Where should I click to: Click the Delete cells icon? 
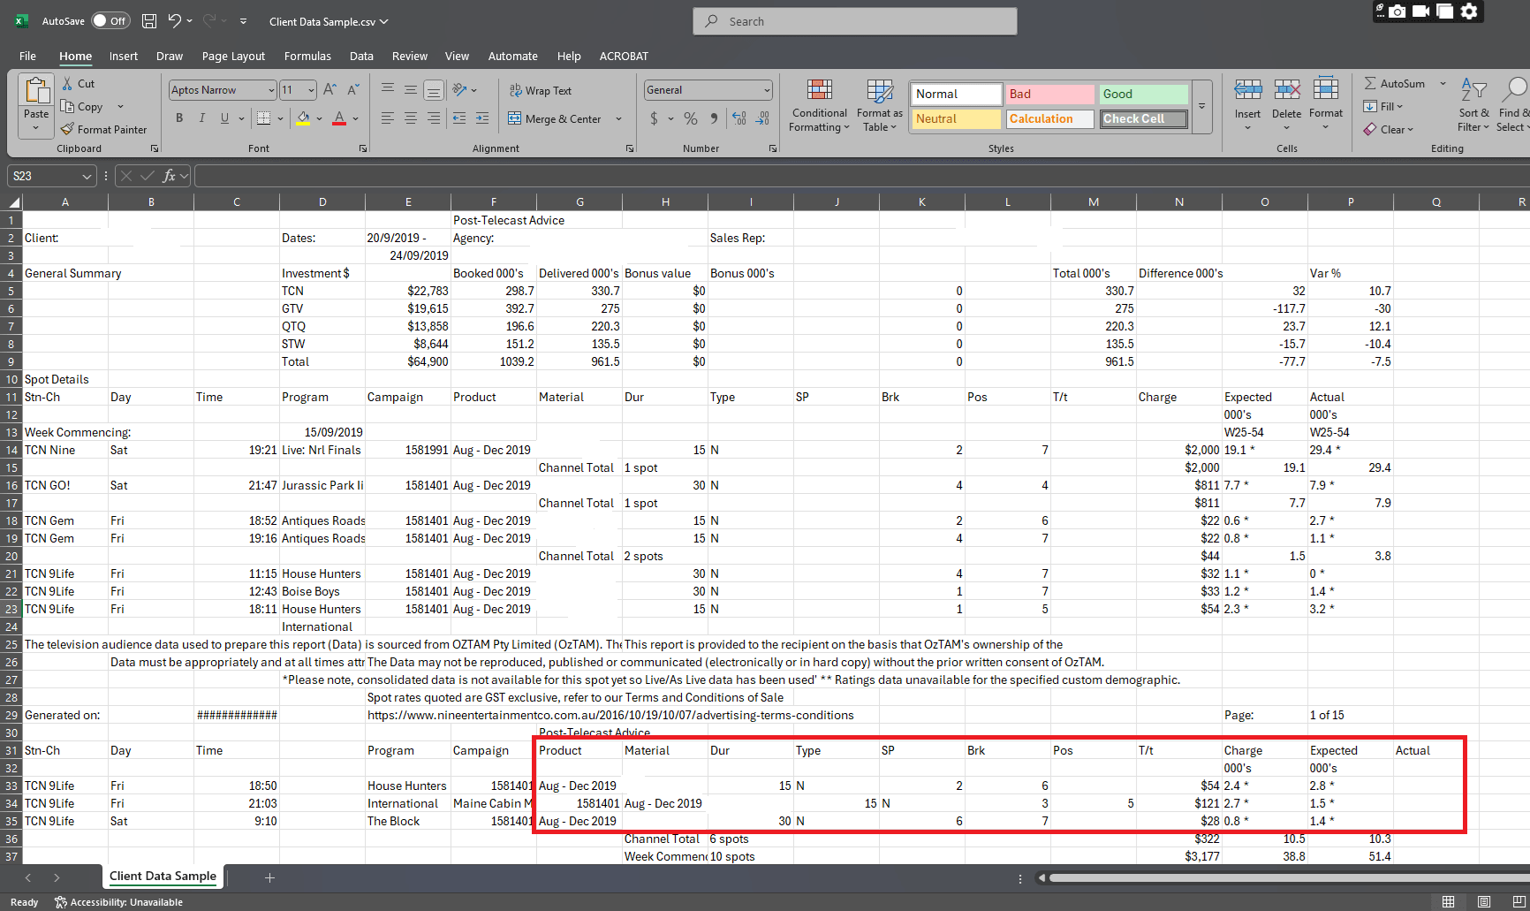tap(1286, 89)
